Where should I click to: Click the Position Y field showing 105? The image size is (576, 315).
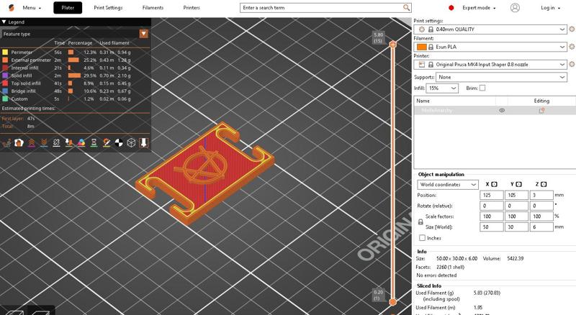(516, 196)
